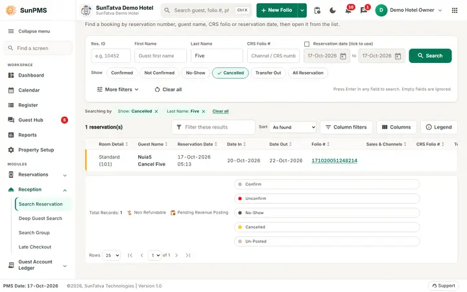The width and height of the screenshot is (467, 292).
Task: Remove the Last Name: Five search tag
Action: coord(204,112)
